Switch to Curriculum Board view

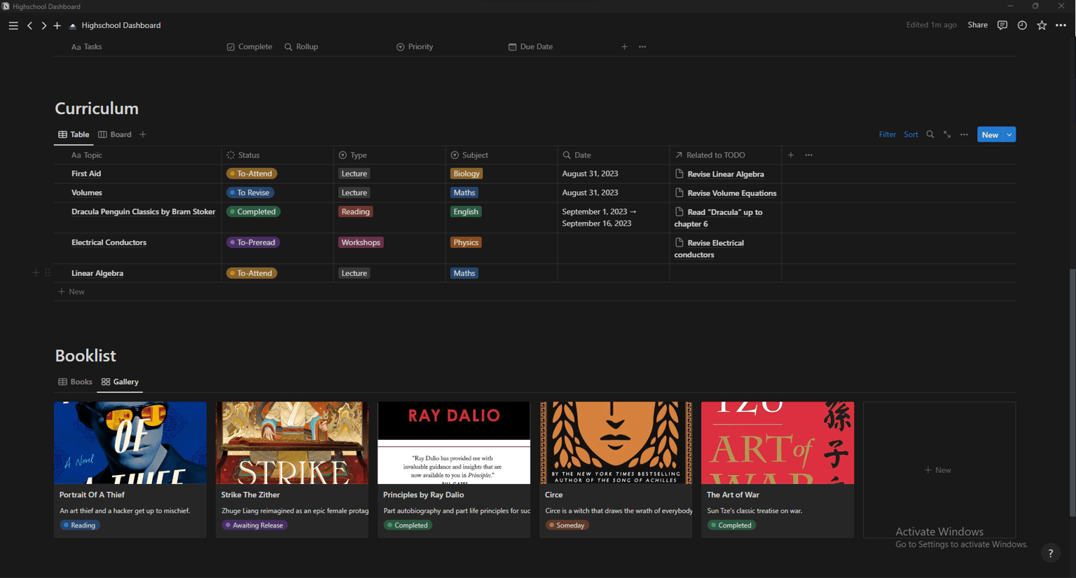point(115,135)
